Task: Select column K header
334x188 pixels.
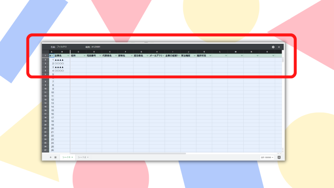Action: pyautogui.click(x=204, y=52)
